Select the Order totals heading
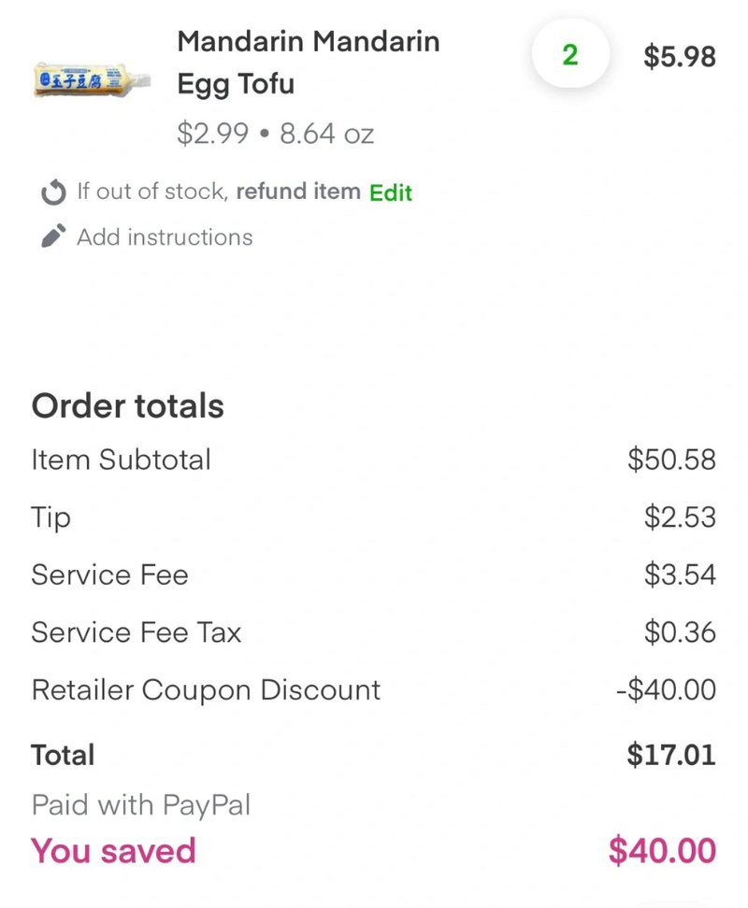 click(127, 406)
